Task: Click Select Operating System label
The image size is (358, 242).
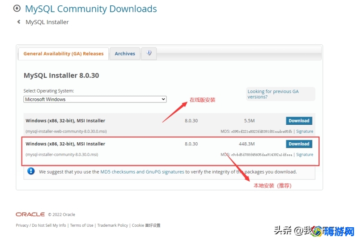Action: point(49,91)
